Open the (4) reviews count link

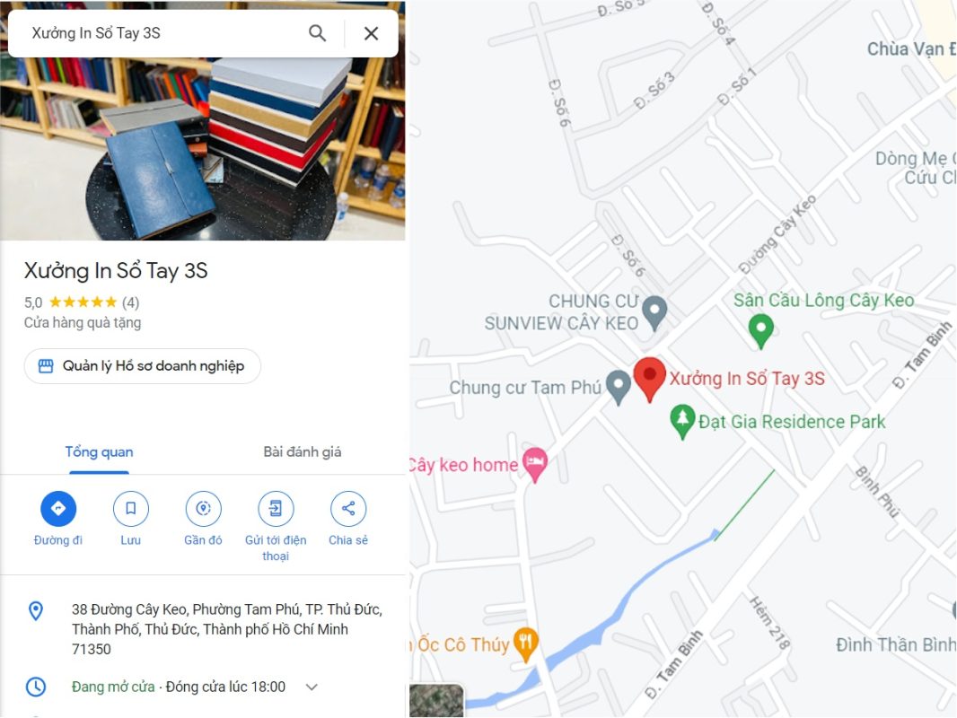[130, 302]
